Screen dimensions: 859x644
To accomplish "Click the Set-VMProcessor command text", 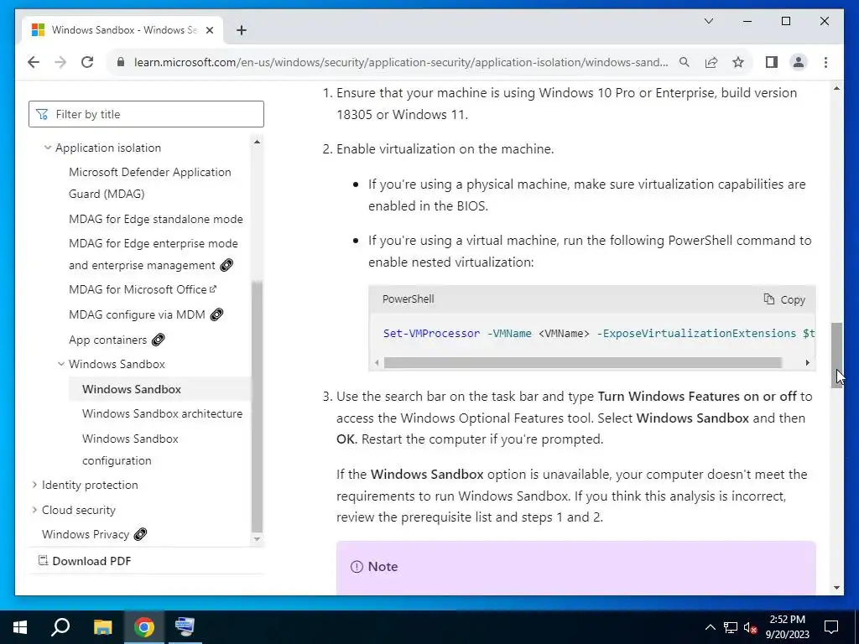I will click(x=431, y=334).
